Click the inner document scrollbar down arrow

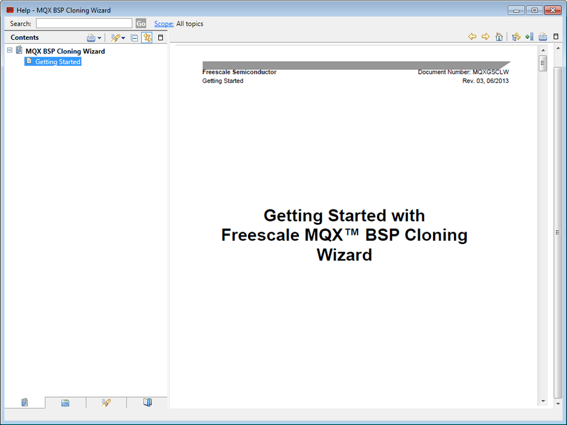coord(543,401)
